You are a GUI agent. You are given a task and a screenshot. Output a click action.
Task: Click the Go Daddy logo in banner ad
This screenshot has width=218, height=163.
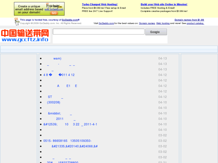point(54,6)
